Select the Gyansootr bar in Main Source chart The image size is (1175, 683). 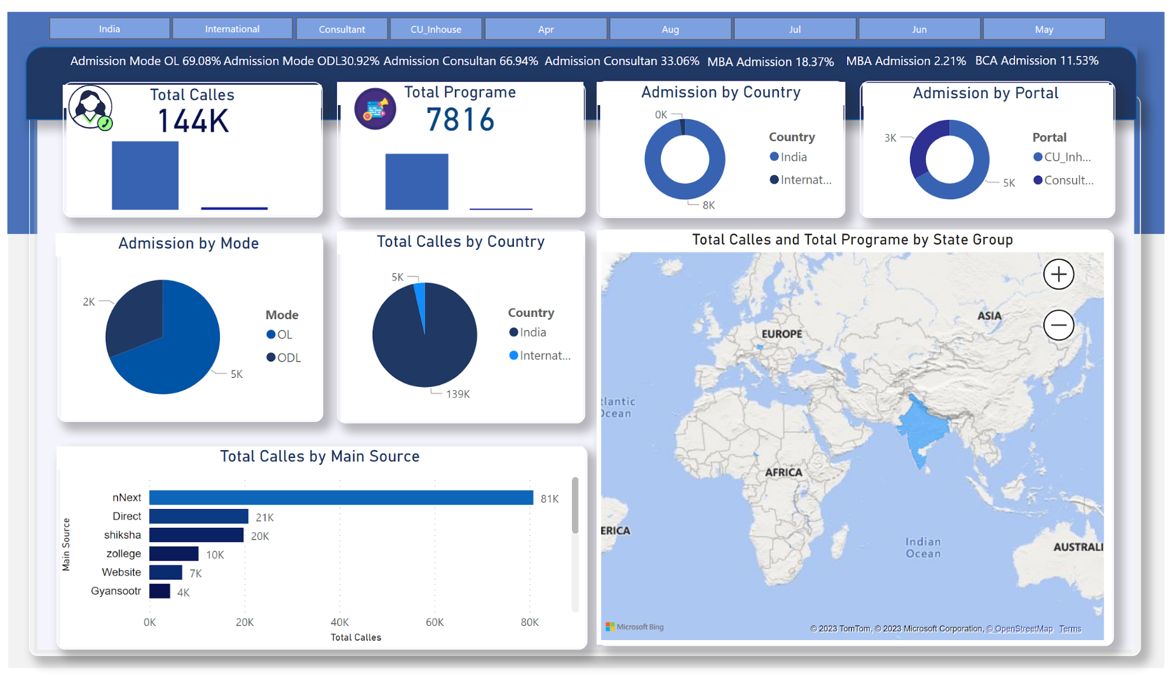(160, 591)
